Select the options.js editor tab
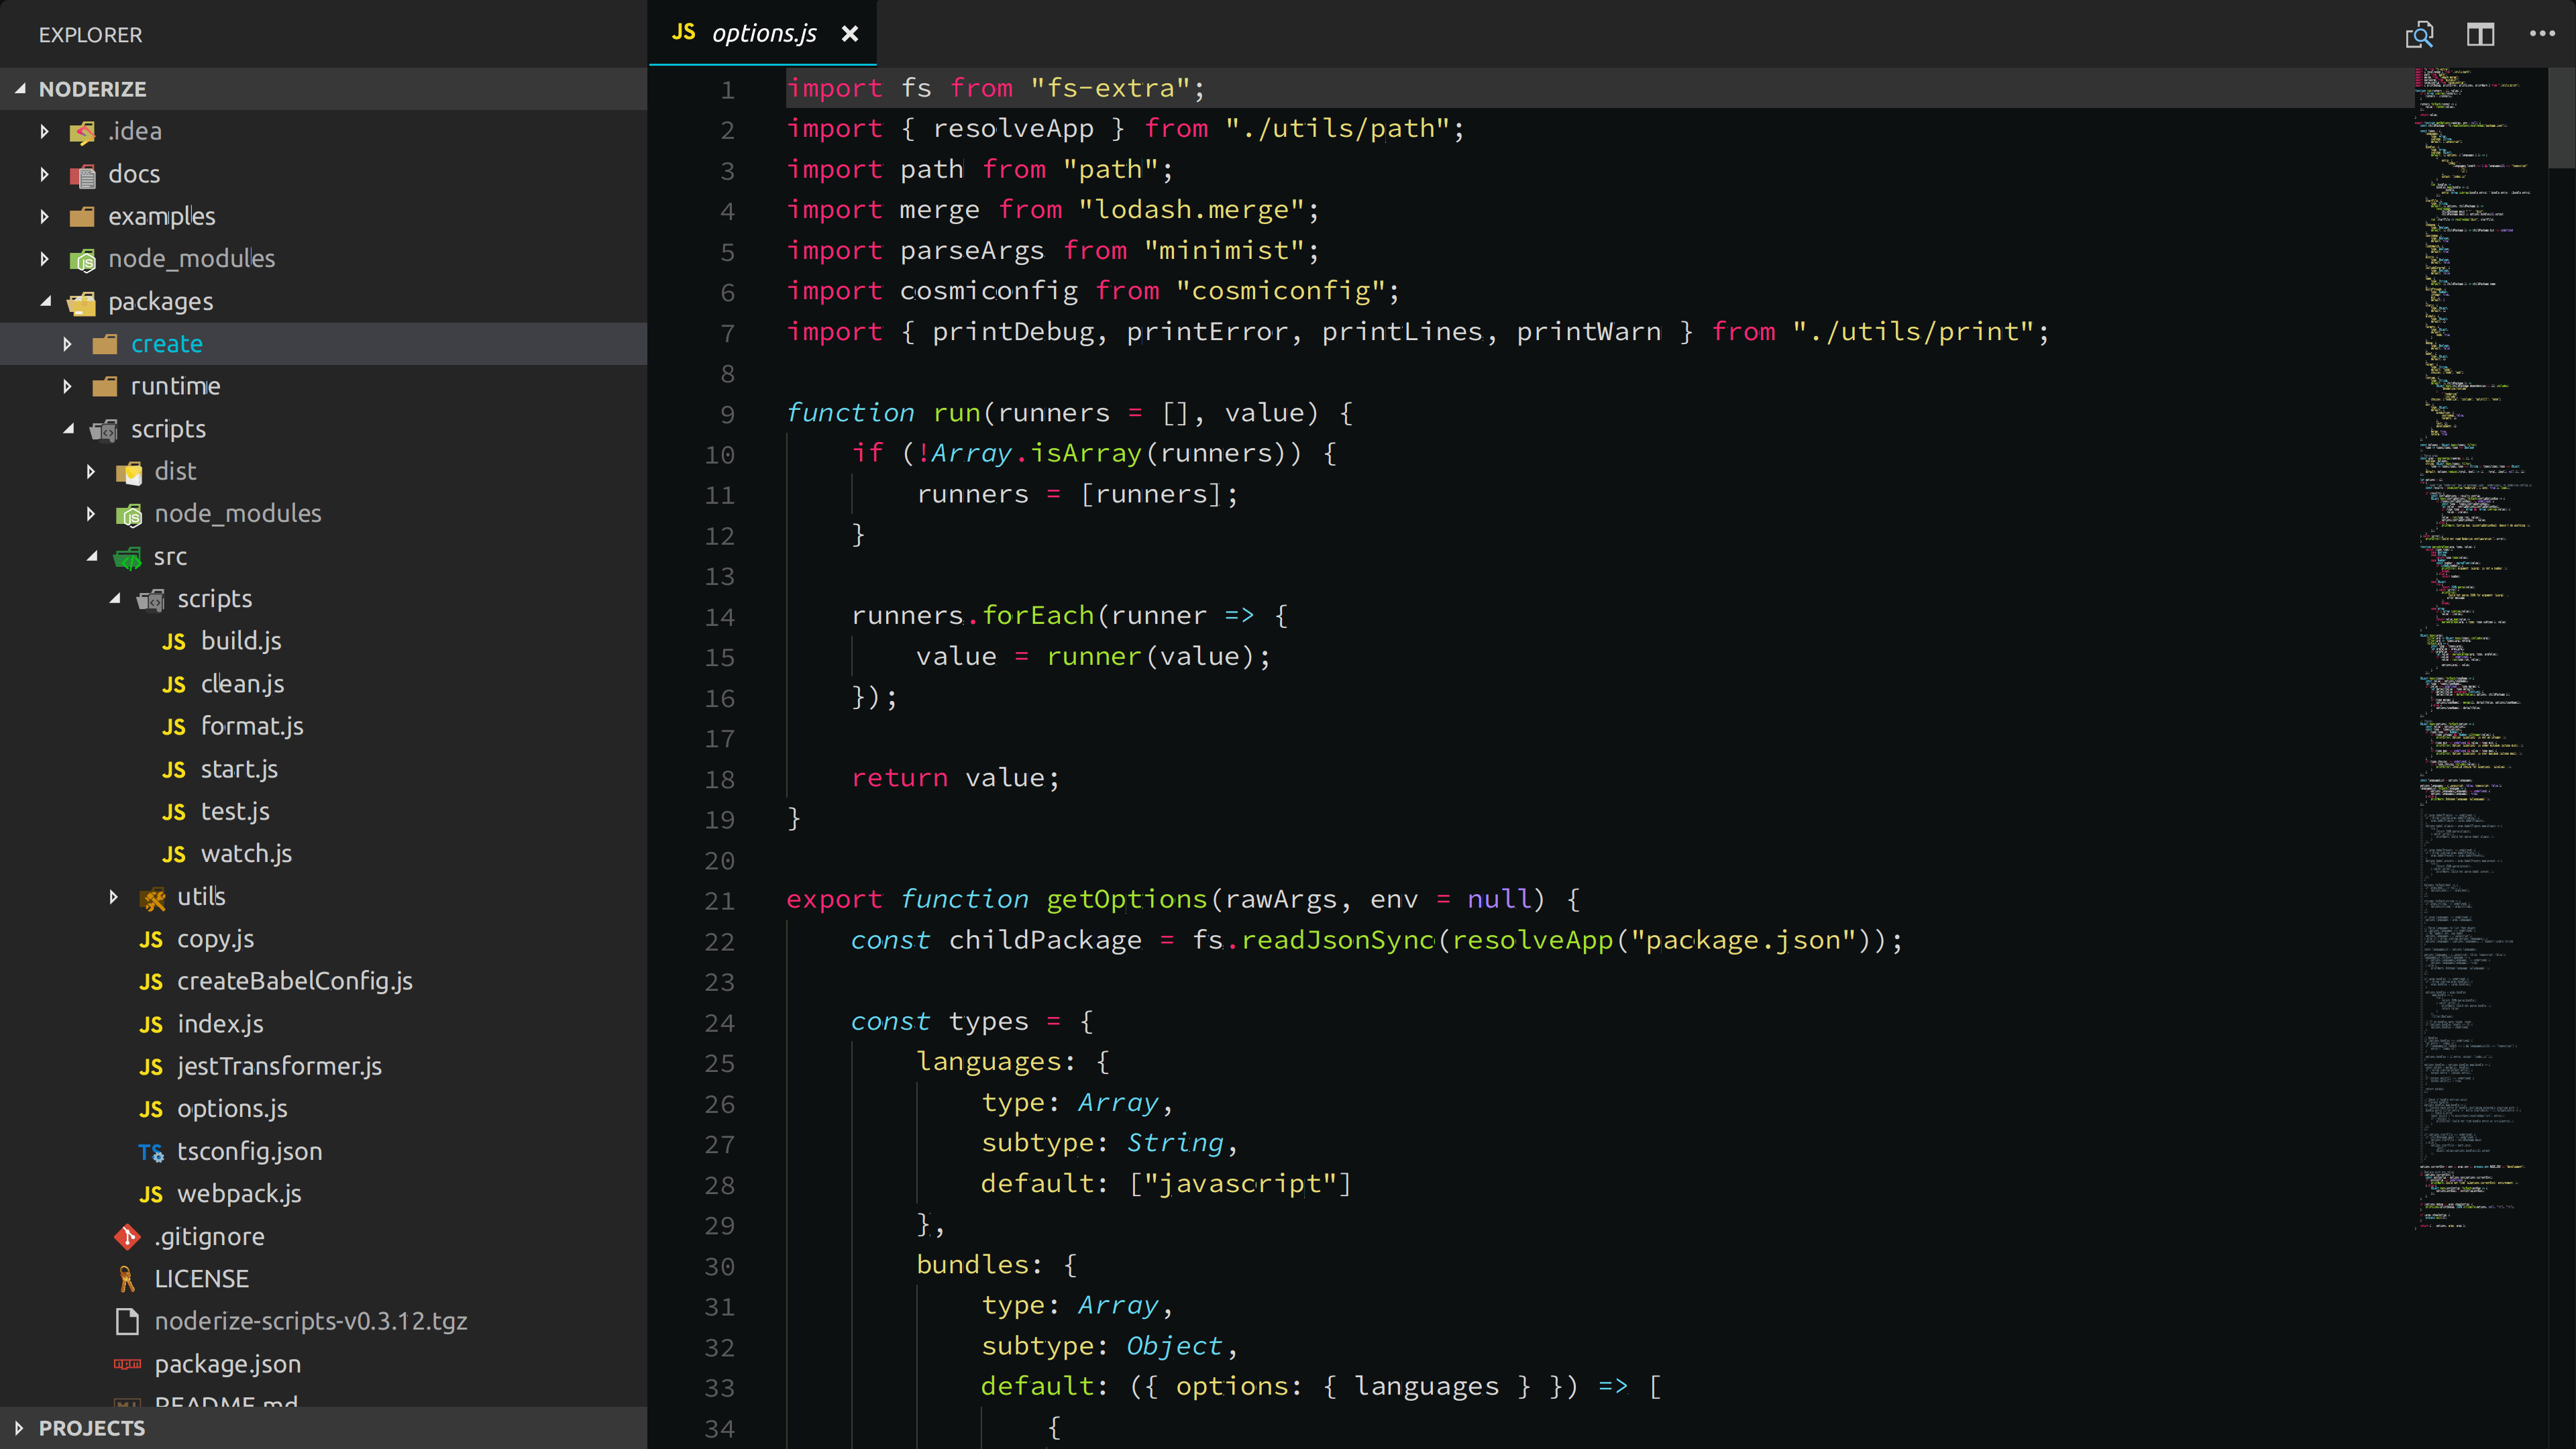Screen dimensions: 2576x1449 coord(763,34)
